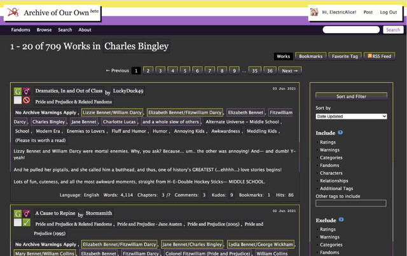Viewport: 407px width, 256px height.
Task: Expand Include Fandoms filter
Action: point(329,165)
